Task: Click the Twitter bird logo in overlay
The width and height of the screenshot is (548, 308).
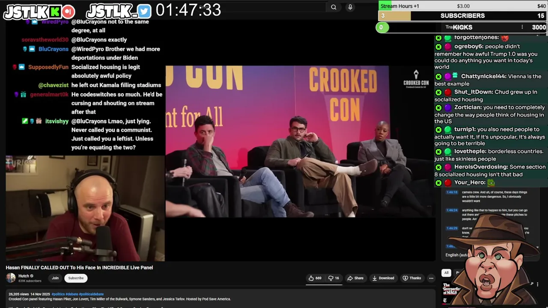Action: pyautogui.click(x=144, y=12)
